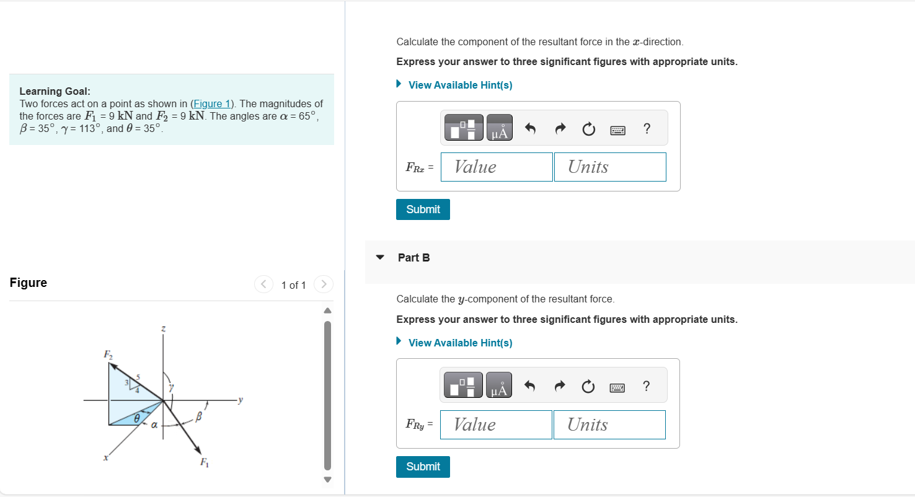This screenshot has height=497, width=915.
Task: Click the redo icon in Part B answer box
Action: (x=559, y=386)
